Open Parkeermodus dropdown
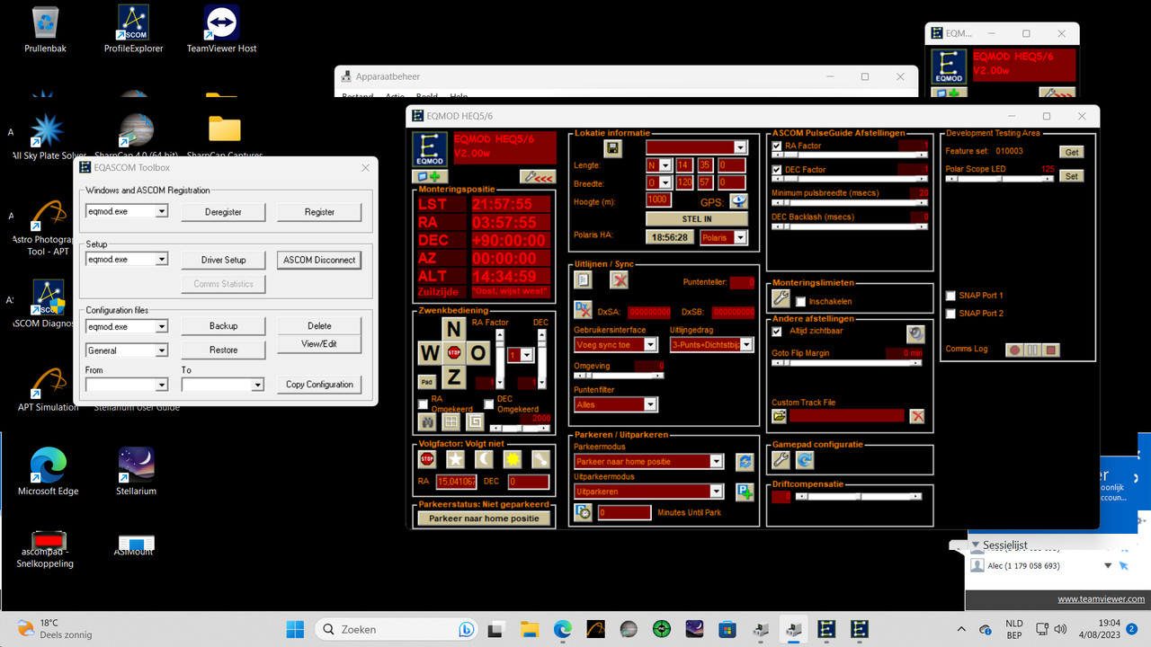The height and width of the screenshot is (647, 1151). 717,462
